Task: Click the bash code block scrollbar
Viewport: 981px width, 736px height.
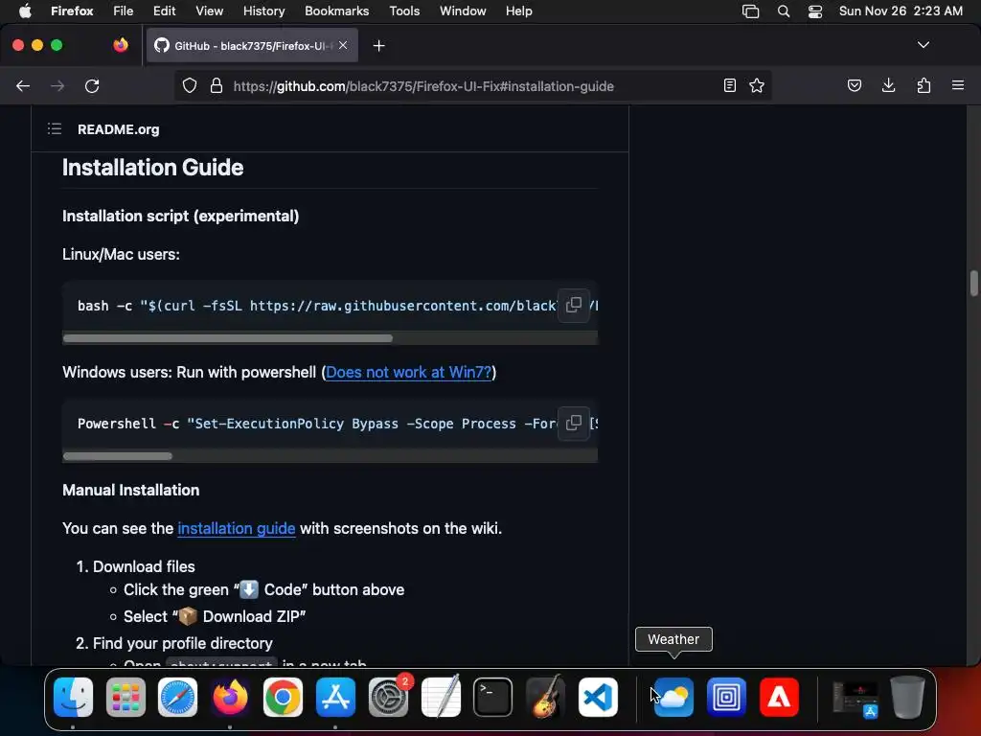Action: point(228,338)
